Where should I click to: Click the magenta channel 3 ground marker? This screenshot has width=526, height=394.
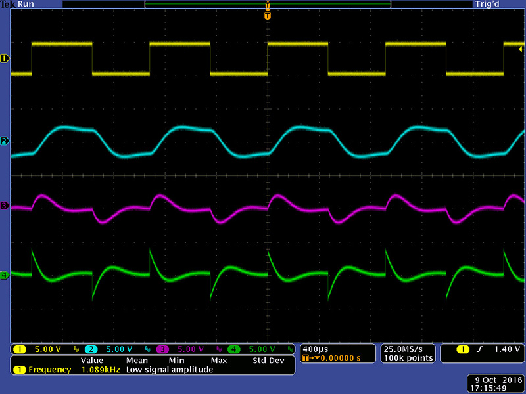(5, 206)
